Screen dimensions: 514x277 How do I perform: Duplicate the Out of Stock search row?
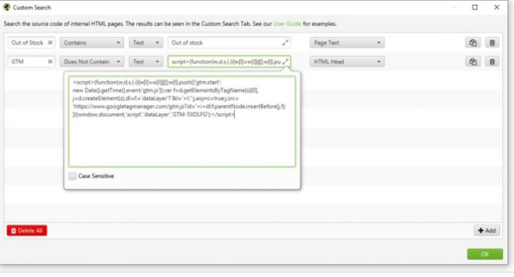(473, 43)
